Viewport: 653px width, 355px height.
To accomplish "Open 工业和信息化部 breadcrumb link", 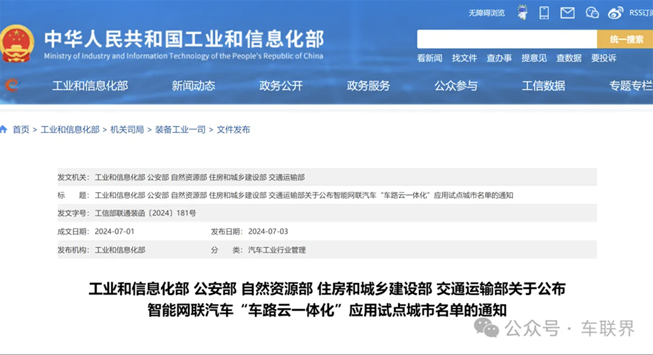I will (x=70, y=130).
